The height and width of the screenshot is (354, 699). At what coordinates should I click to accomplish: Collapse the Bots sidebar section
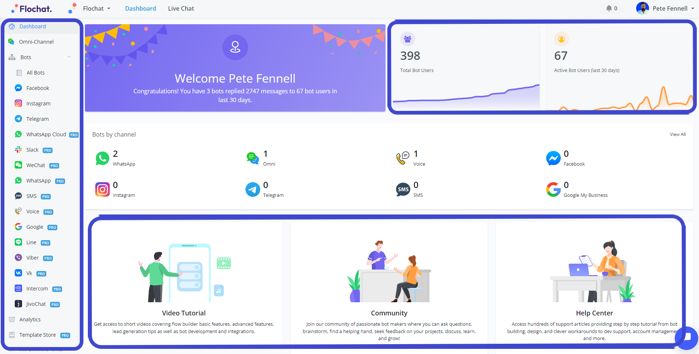(69, 57)
